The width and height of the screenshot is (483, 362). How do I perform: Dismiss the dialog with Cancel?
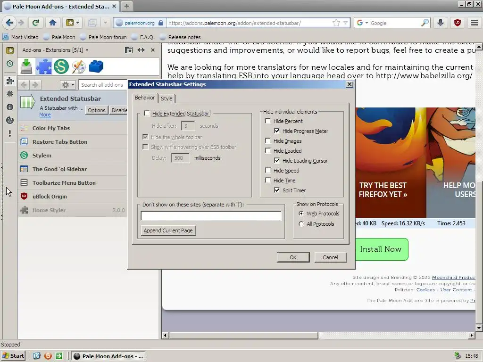[x=330, y=257]
